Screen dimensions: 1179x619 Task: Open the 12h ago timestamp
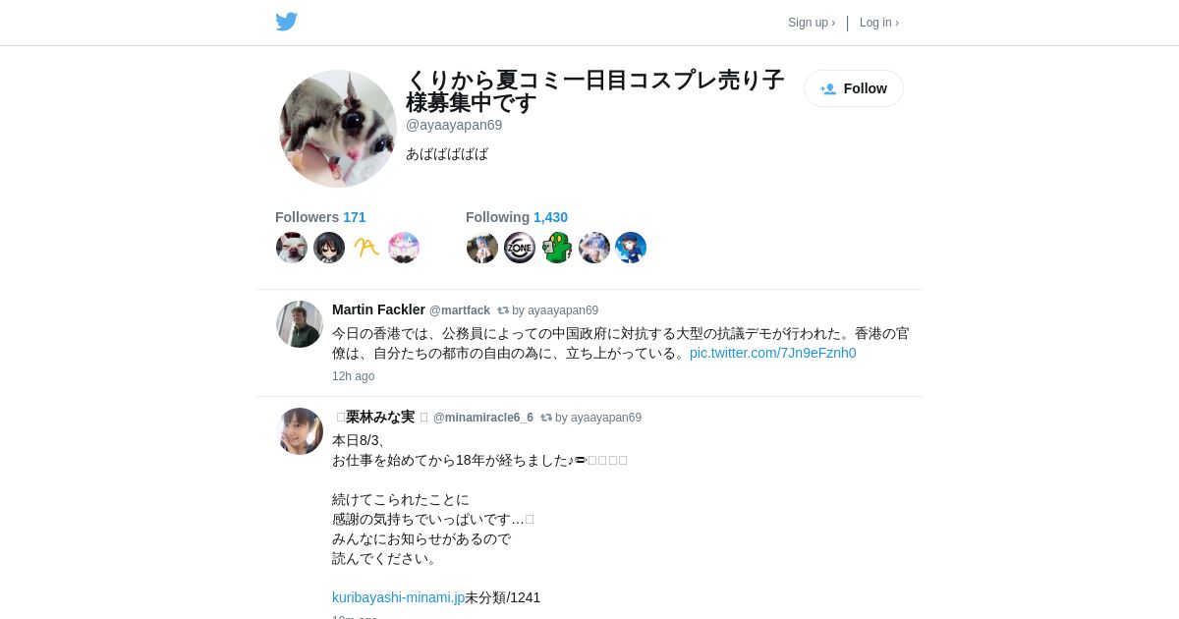[353, 376]
